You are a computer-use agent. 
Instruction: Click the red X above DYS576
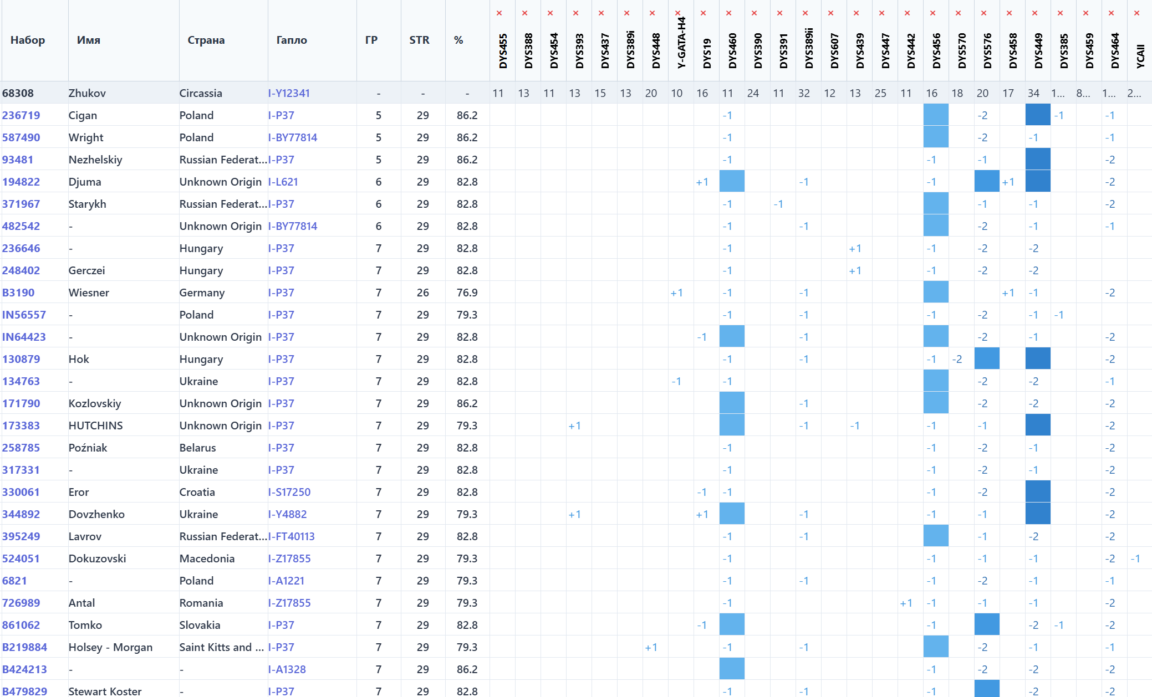(983, 13)
